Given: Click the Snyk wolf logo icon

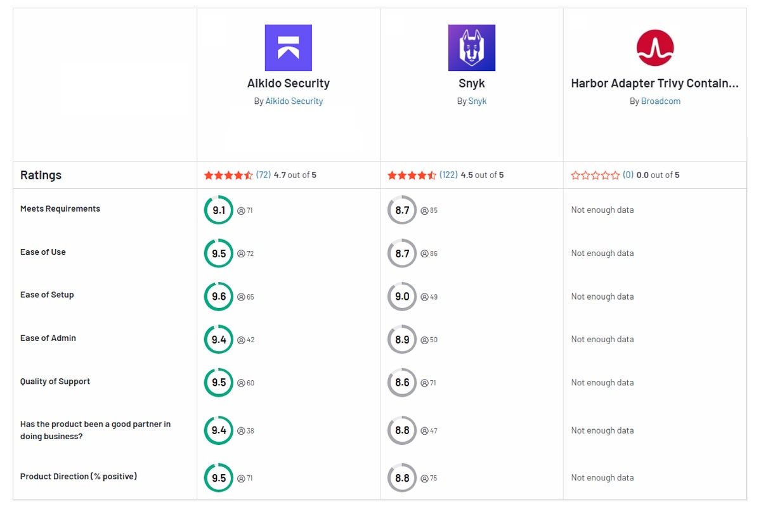Looking at the screenshot, I should pos(471,47).
